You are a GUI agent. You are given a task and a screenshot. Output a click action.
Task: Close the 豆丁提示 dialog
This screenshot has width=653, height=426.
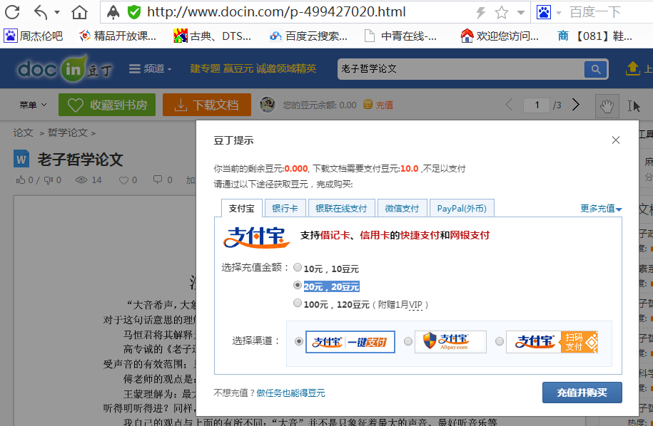tap(616, 140)
